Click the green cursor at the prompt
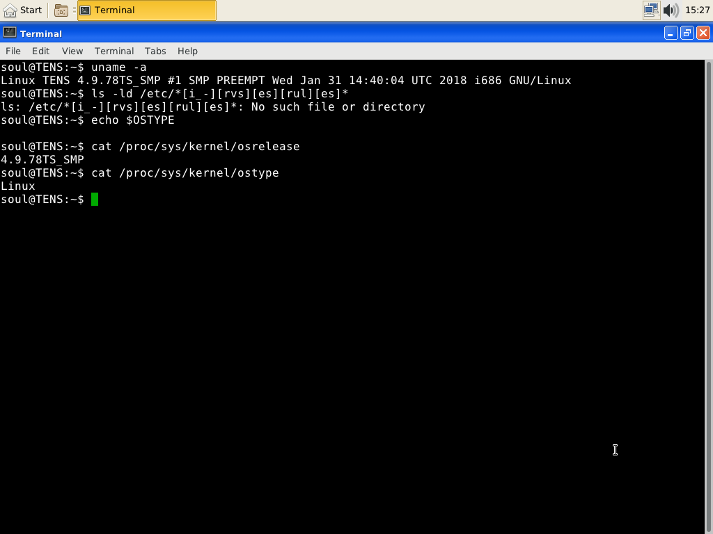Screen dimensions: 713x534 pos(95,199)
